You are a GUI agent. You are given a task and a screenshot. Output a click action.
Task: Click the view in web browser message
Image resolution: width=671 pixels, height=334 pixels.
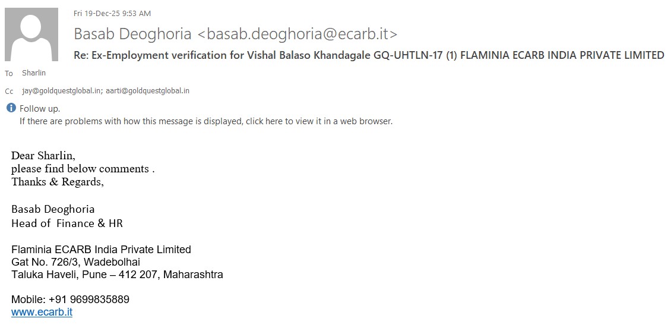[x=205, y=121]
